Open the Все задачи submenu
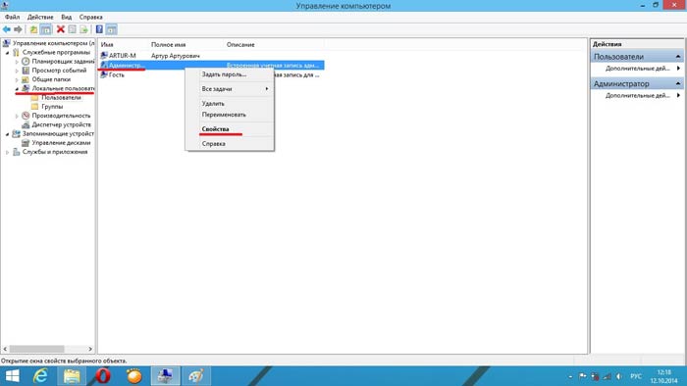This screenshot has width=687, height=386. pos(230,89)
